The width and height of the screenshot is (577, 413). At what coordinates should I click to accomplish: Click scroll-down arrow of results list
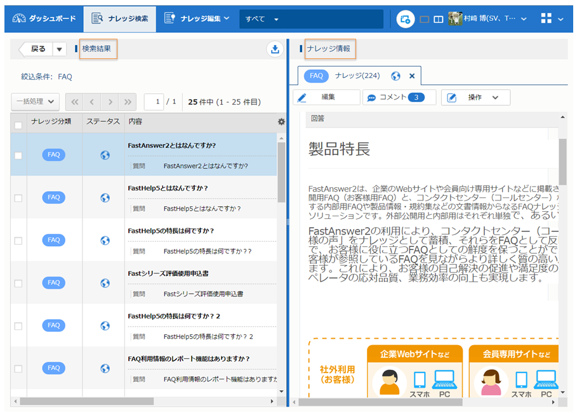(x=281, y=391)
